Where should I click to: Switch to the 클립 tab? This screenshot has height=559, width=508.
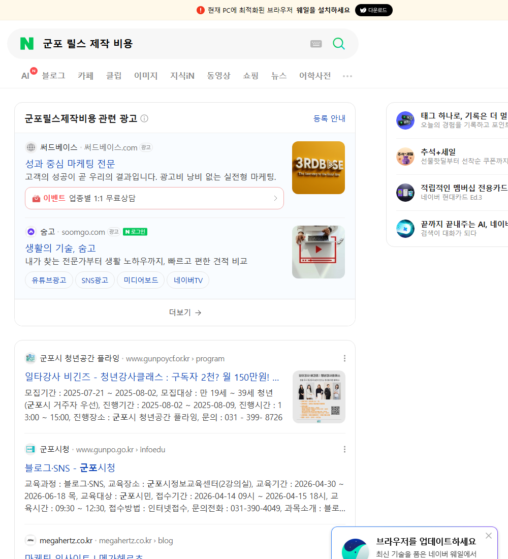(114, 76)
